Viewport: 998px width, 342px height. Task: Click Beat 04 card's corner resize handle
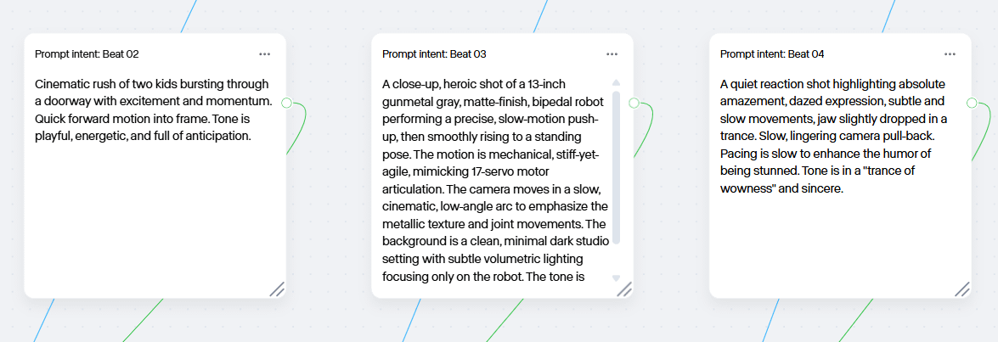[962, 289]
